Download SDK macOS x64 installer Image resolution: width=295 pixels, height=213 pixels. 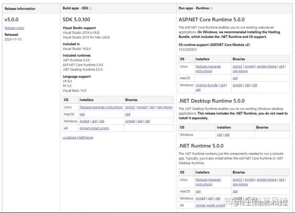82,114
